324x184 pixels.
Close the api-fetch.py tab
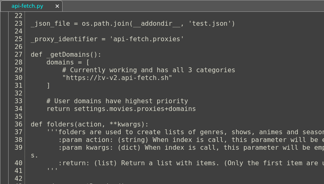coord(57,6)
